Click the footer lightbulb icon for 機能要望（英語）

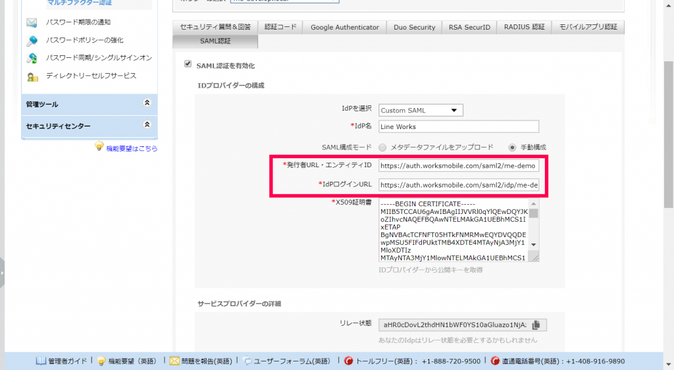pyautogui.click(x=101, y=361)
